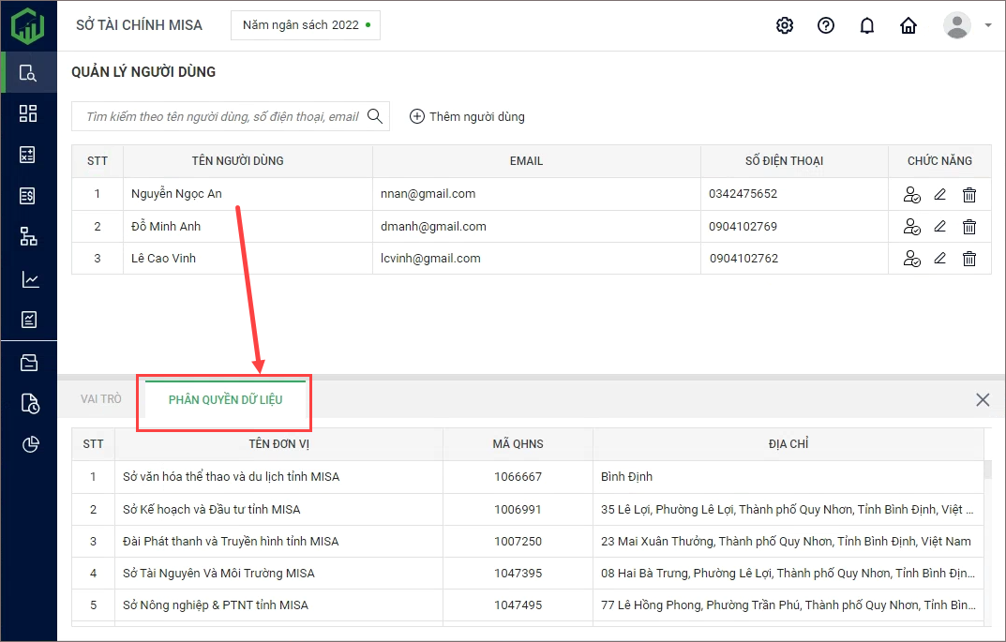Open the organization chart sidebar icon

pos(28,236)
